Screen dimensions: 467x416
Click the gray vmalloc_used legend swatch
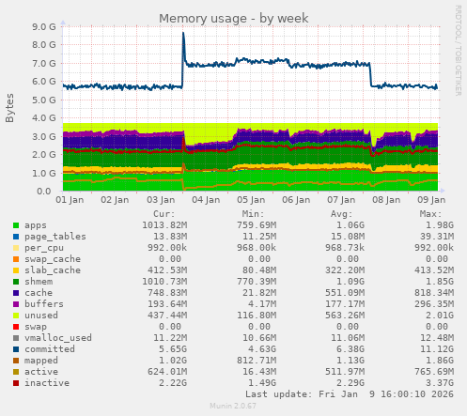tap(16, 338)
